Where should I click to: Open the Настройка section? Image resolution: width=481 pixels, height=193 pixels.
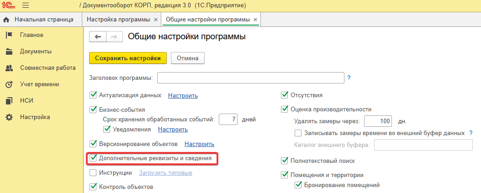pos(42,117)
